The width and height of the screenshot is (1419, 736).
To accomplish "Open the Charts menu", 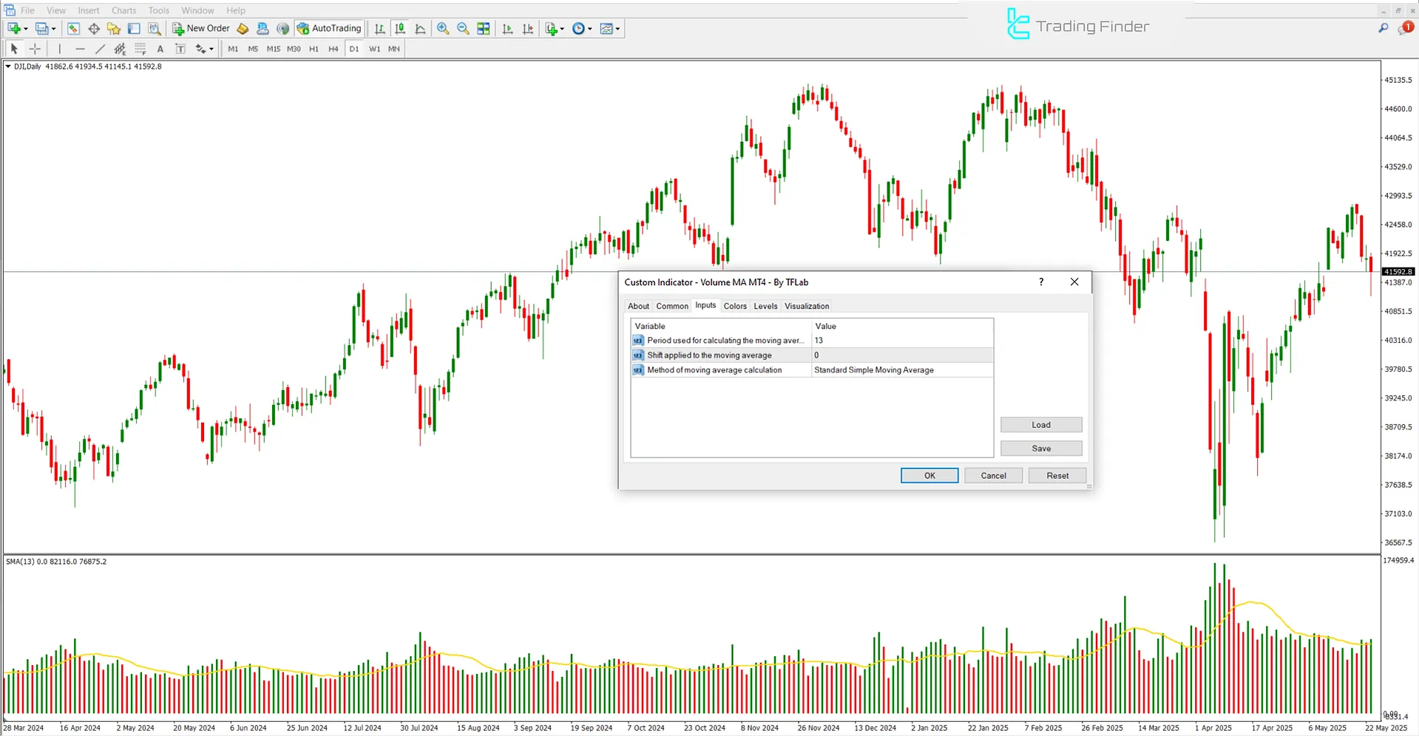I will [x=123, y=10].
